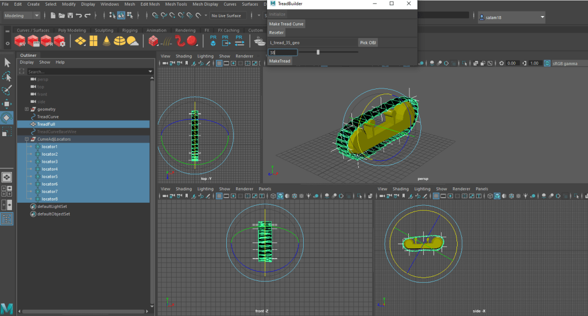588x316 pixels.
Task: Click the Undo arrow icon
Action: click(x=79, y=16)
